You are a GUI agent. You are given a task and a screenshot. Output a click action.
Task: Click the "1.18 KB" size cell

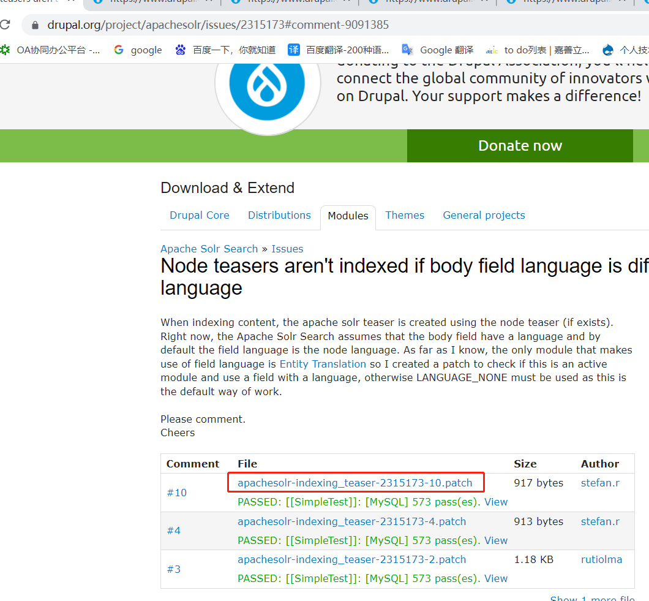533,559
